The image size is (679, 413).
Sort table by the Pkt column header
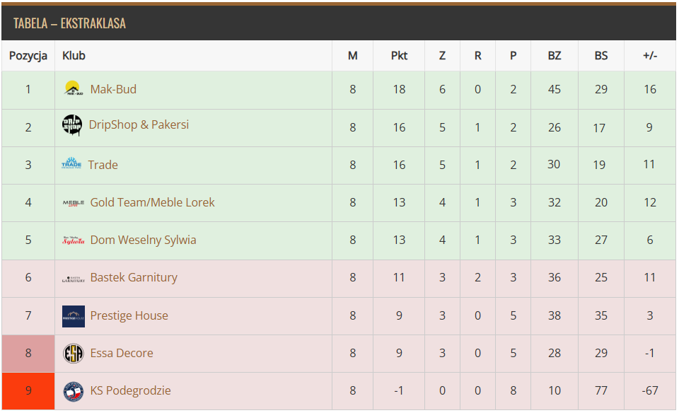(399, 56)
